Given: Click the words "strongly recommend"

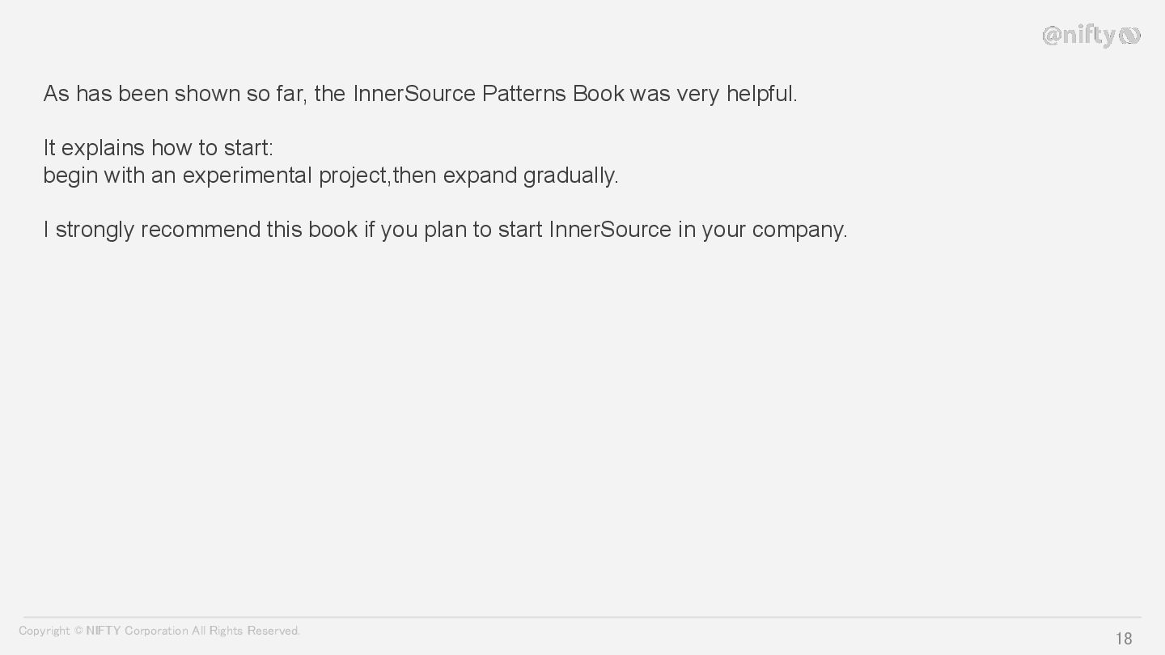Looking at the screenshot, I should pos(158,230).
